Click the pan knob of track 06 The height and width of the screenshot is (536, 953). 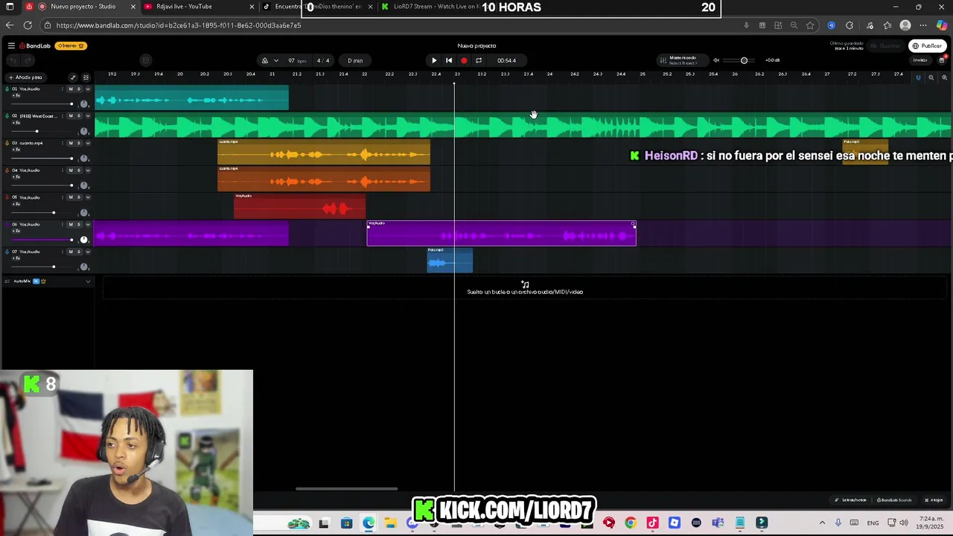(84, 239)
